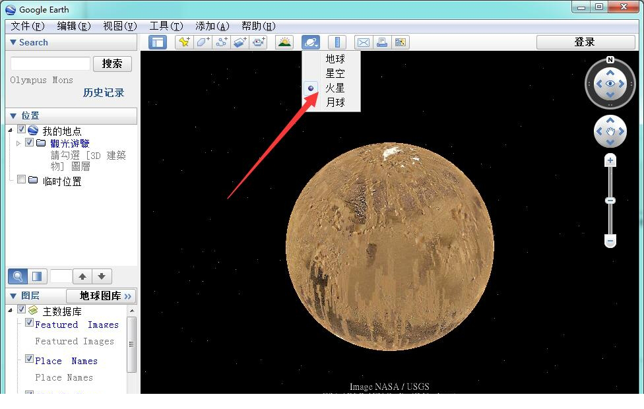Expand the 觀光游覽 folder tree arrow
Screen dimensions: 644x409
18,143
